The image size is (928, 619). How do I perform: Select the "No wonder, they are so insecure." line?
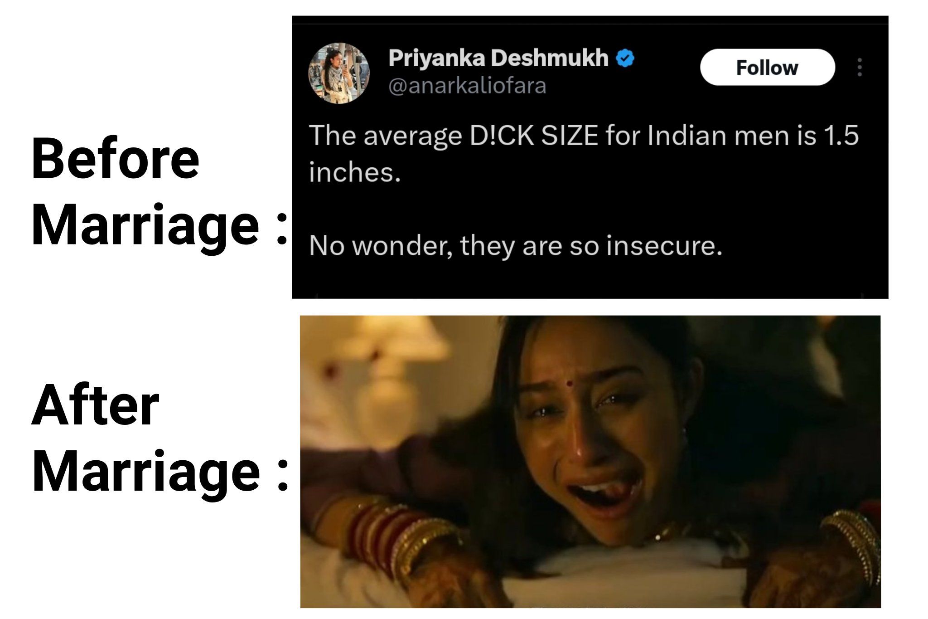coord(516,246)
